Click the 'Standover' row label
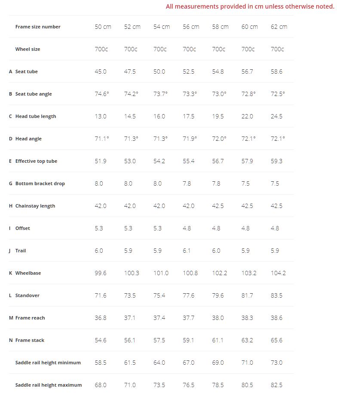Viewport: 337px width, 394px height. coord(27,295)
